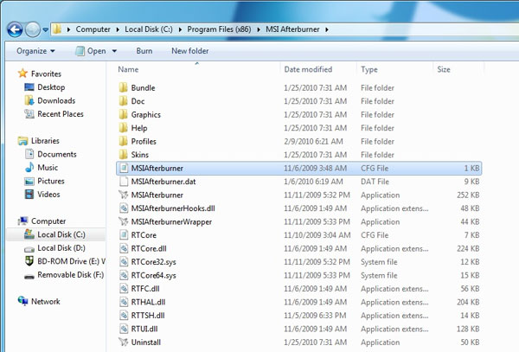The image size is (519, 352).
Task: Expand the arrow after the Program Files (x86) breadcrumb
Action: pos(259,29)
